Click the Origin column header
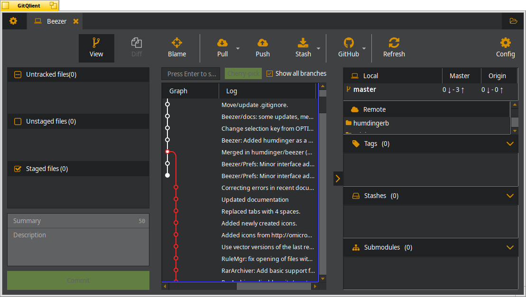 tap(499, 76)
